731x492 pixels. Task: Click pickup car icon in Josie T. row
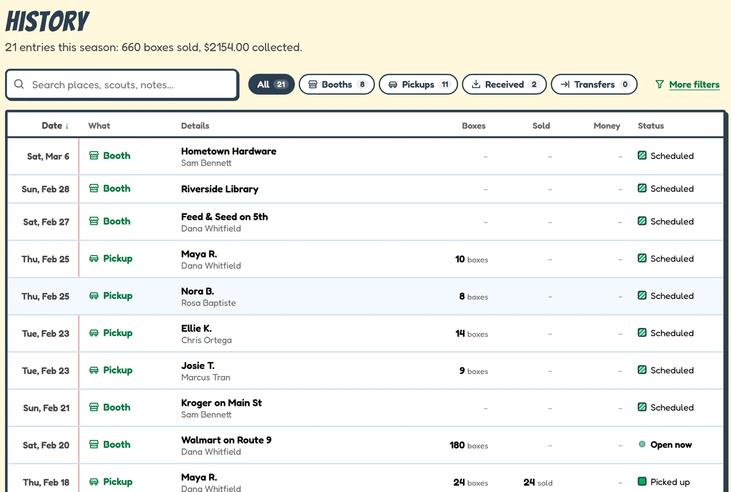pyautogui.click(x=94, y=370)
